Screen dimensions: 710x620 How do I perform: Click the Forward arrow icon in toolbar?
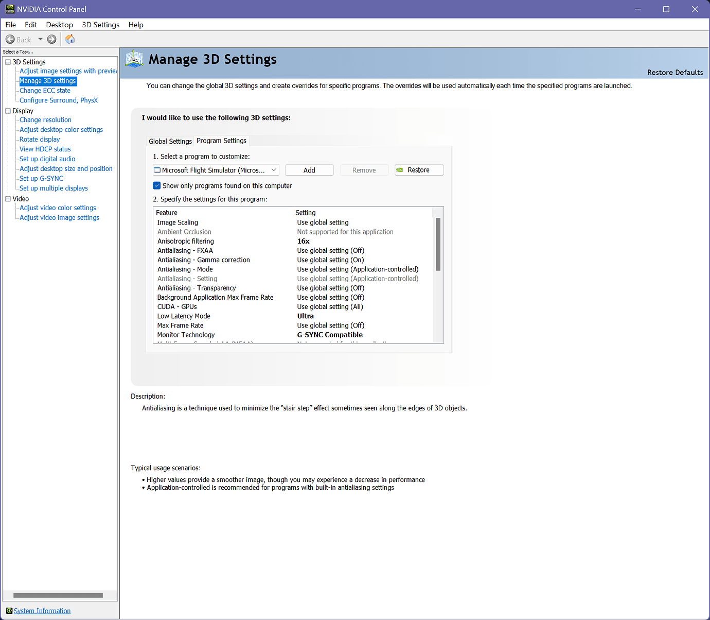tap(51, 40)
